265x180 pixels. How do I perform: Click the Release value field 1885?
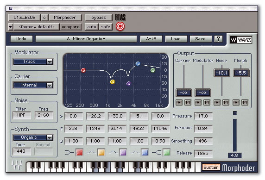coord(203,153)
